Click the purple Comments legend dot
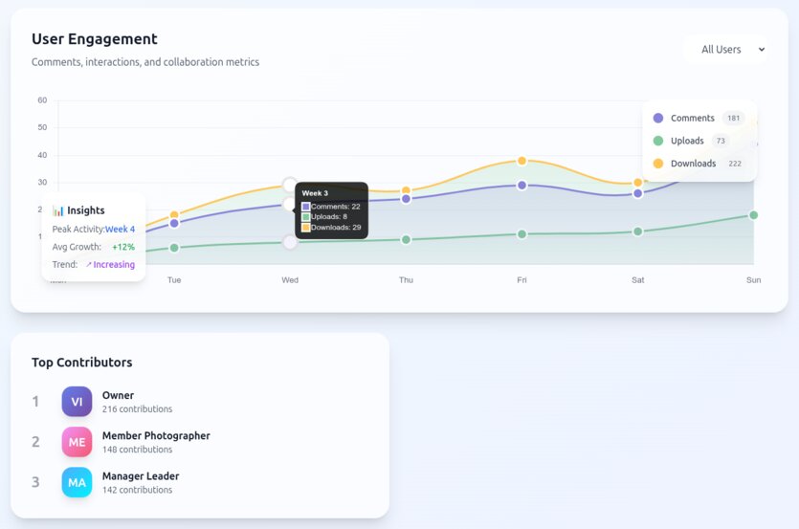The width and height of the screenshot is (799, 529). (x=657, y=118)
